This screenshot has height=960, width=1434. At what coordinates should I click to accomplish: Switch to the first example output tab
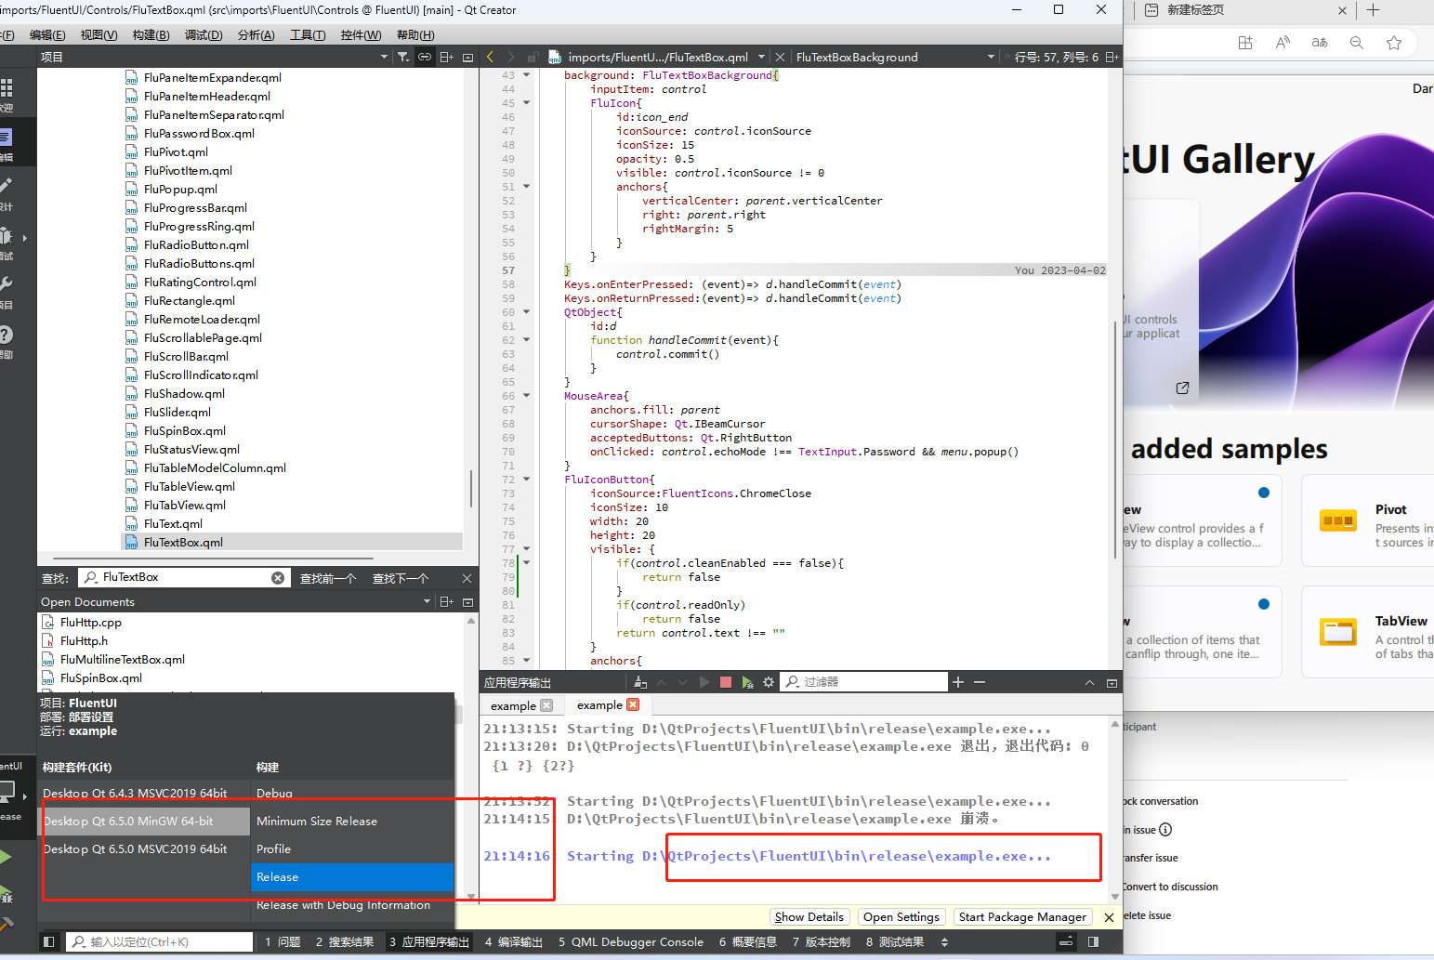click(x=513, y=705)
